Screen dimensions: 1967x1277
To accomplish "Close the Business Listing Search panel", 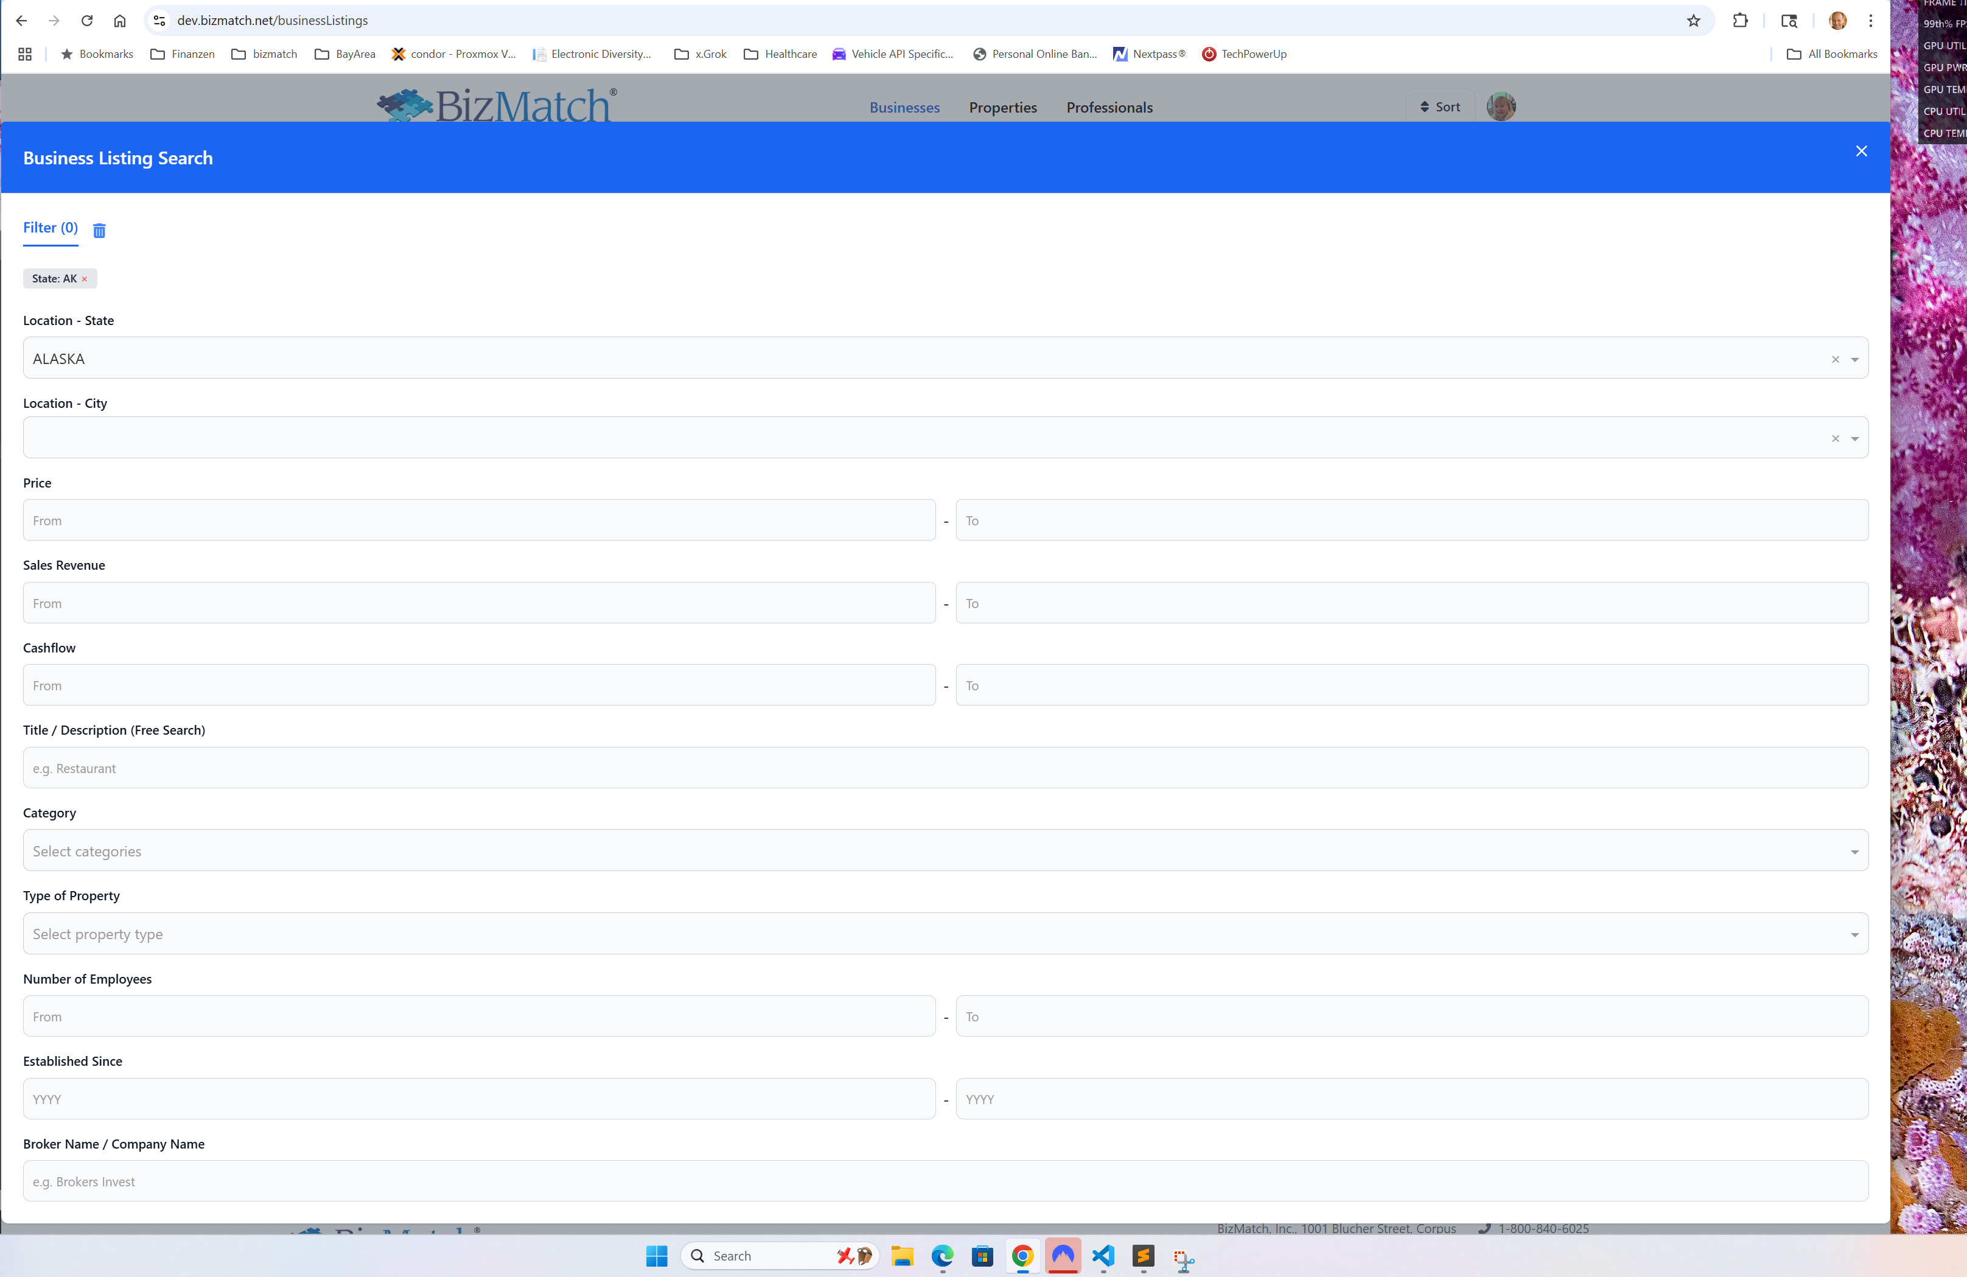I will tap(1860, 152).
